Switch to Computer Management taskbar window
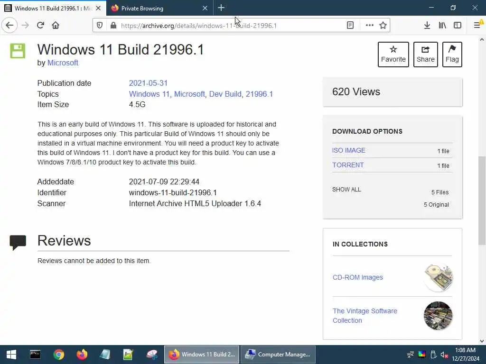This screenshot has width=486, height=364. [278, 355]
